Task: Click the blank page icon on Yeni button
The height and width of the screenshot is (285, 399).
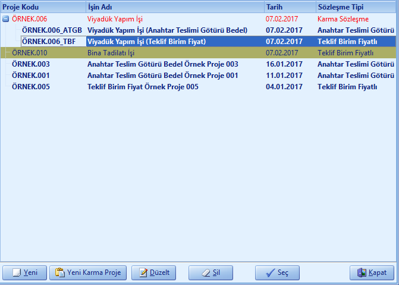Action: 15,273
